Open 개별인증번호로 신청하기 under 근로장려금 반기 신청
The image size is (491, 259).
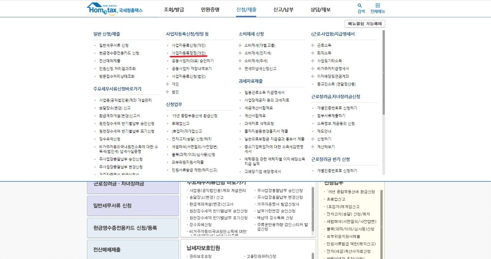(337, 171)
